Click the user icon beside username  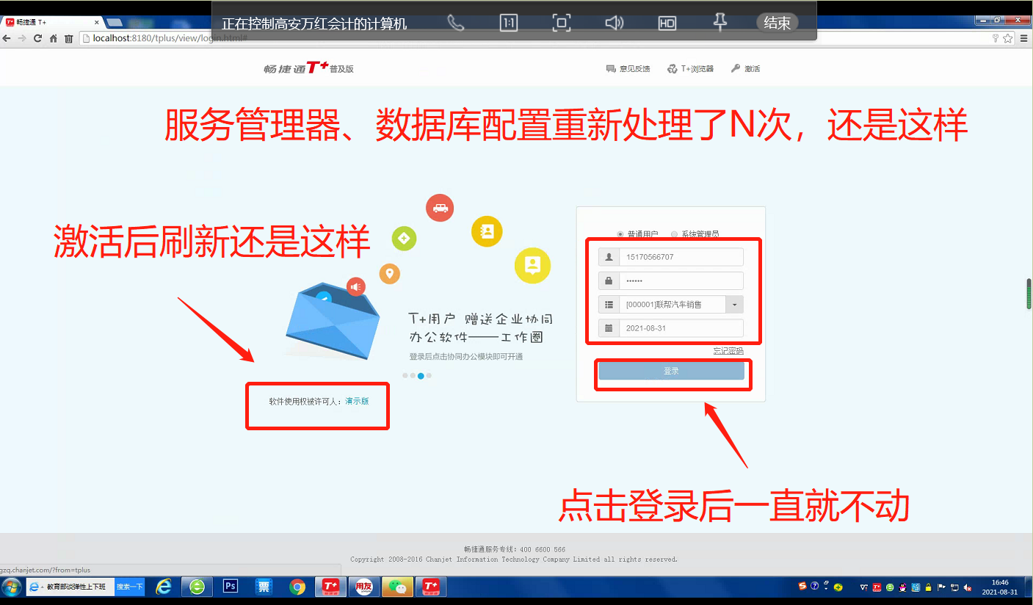click(609, 257)
